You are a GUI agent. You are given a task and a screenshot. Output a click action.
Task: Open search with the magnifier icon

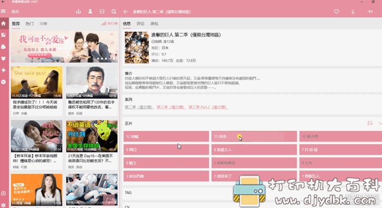point(114,11)
